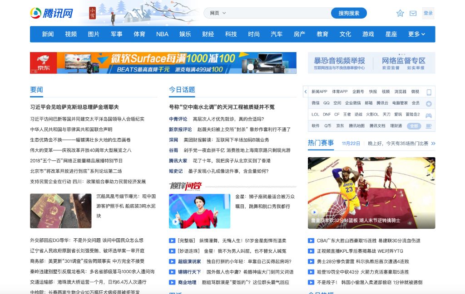Click the 巅峰问答 logo heading

click(185, 186)
